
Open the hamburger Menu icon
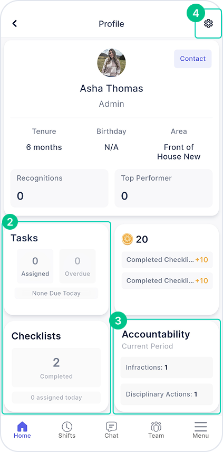tap(200, 427)
